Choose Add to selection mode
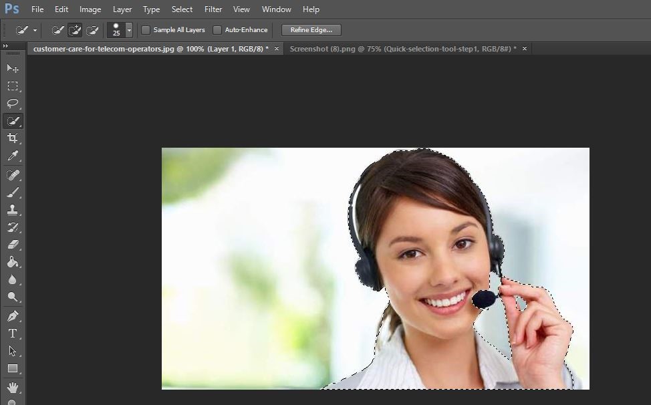Image resolution: width=651 pixels, height=405 pixels. (75, 30)
